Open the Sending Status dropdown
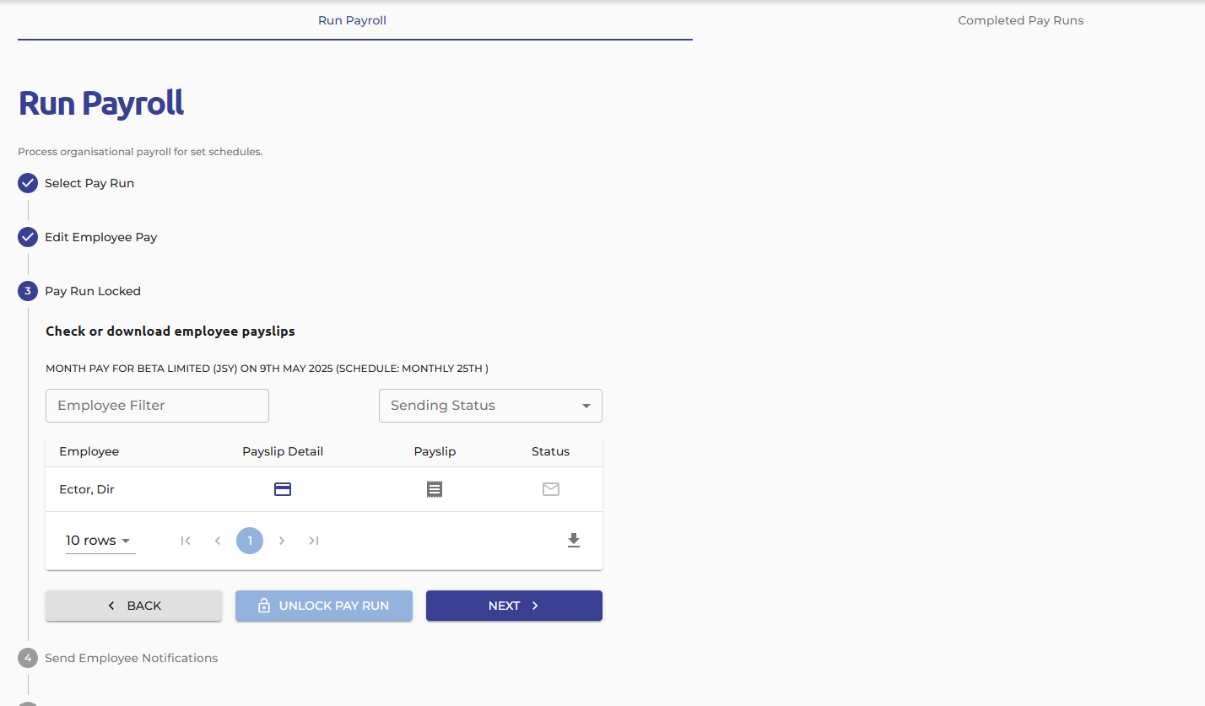This screenshot has height=706, width=1205. (490, 406)
